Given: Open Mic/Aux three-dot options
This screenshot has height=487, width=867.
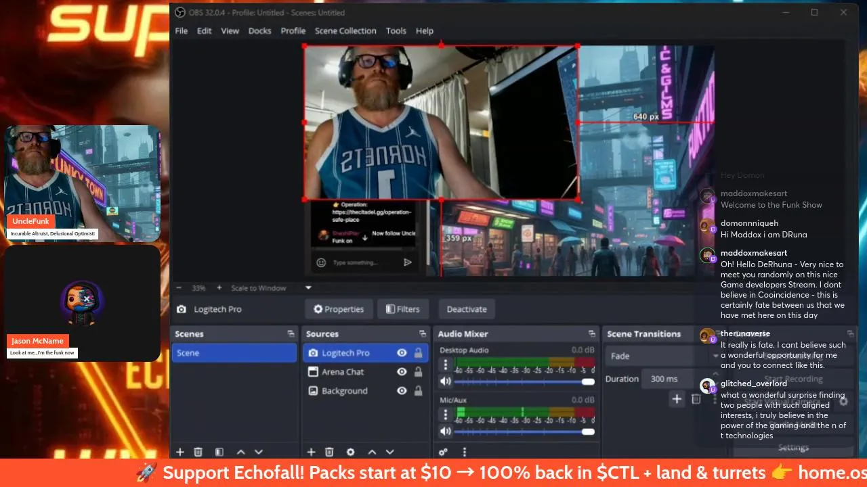Looking at the screenshot, I should pos(446,413).
